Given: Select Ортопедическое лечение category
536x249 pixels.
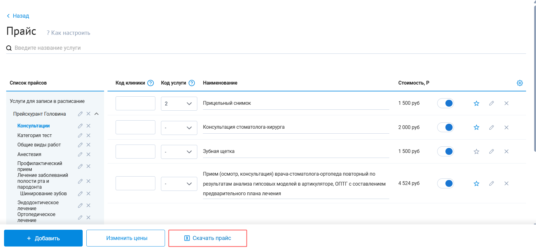Looking at the screenshot, I should click(36, 217).
